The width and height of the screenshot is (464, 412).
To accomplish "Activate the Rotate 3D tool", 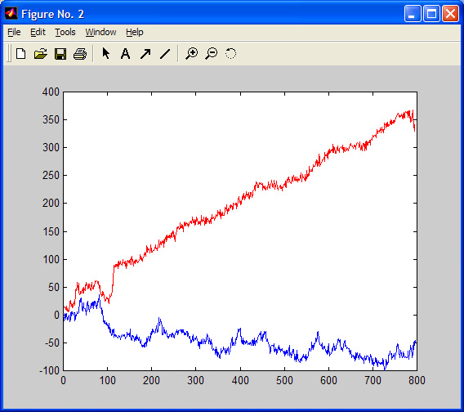I will (231, 54).
